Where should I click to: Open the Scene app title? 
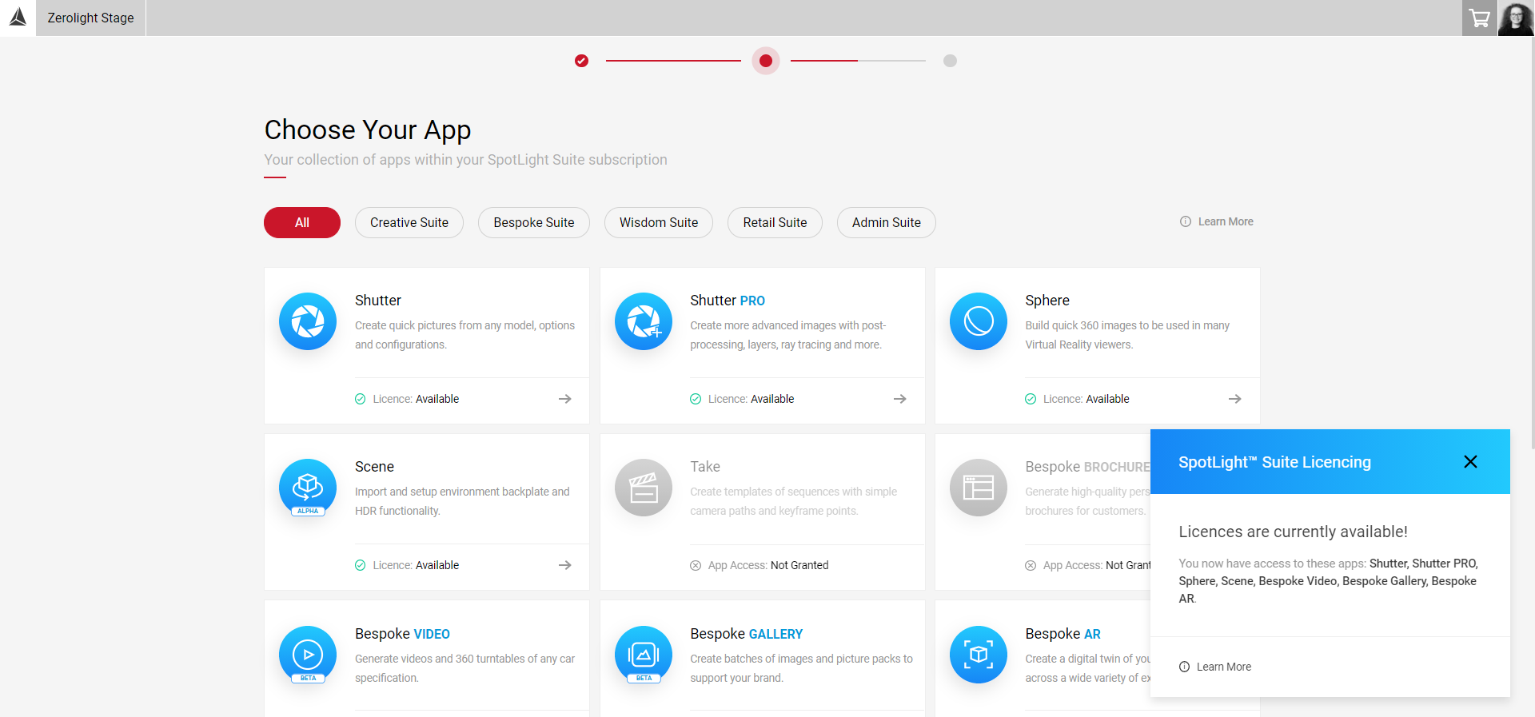[374, 467]
